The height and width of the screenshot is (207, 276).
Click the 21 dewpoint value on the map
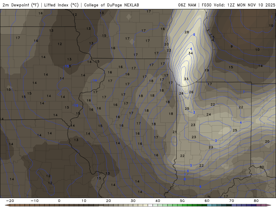[175, 132]
